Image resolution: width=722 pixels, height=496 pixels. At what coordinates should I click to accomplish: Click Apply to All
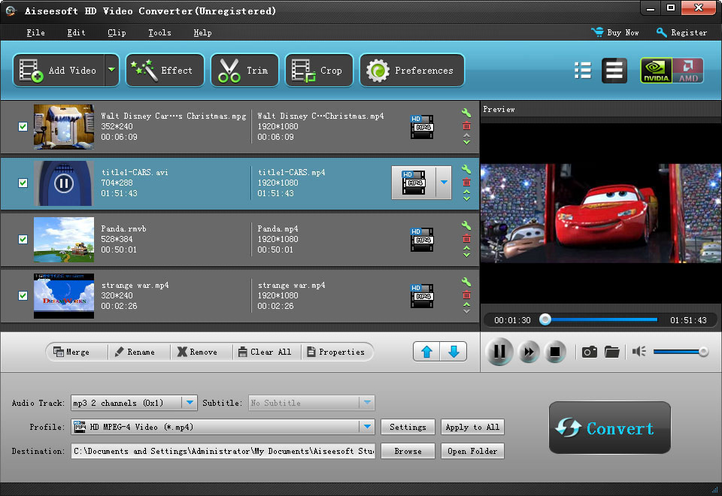(x=472, y=427)
